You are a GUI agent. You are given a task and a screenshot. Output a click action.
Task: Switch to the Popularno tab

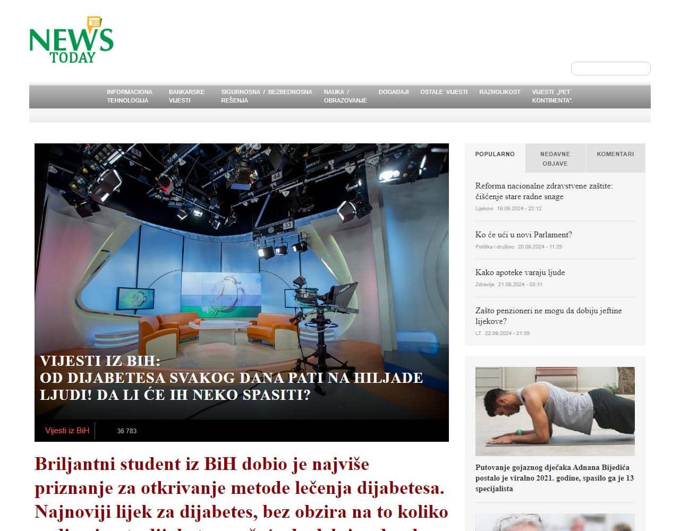tap(495, 154)
